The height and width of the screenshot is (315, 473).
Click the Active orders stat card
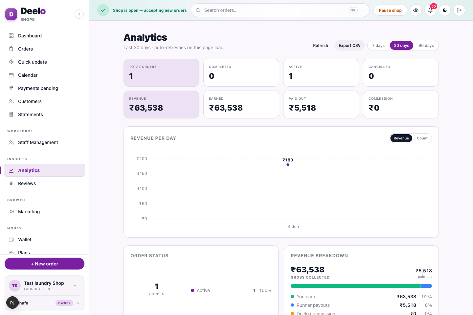point(321,73)
